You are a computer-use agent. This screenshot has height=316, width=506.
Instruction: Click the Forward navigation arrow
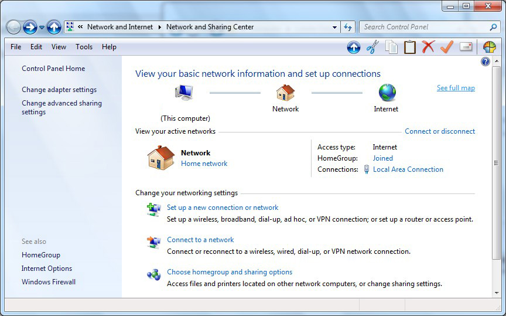coord(30,27)
